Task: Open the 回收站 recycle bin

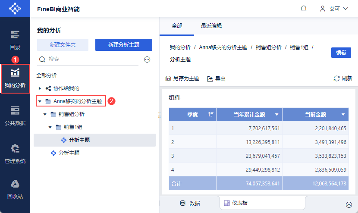Action: [x=15, y=189]
